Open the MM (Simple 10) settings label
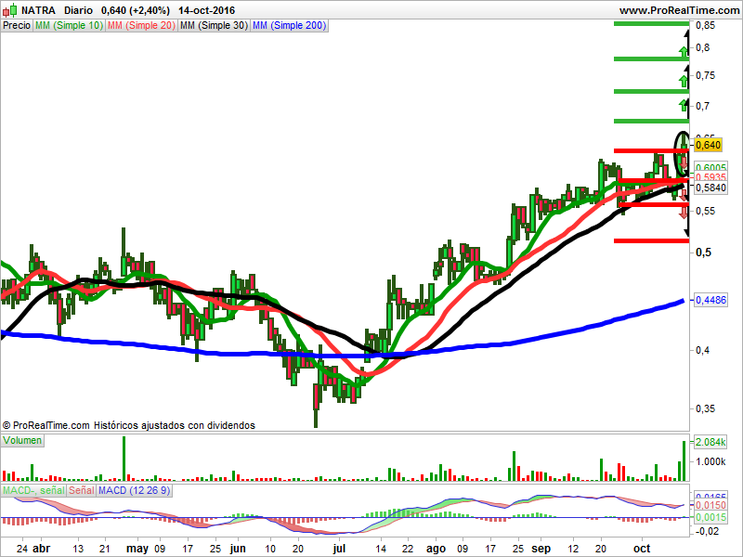Viewport: 743px width, 557px height. (69, 26)
